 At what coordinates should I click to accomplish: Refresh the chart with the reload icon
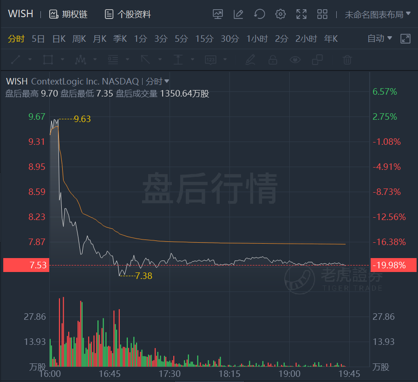click(x=259, y=14)
